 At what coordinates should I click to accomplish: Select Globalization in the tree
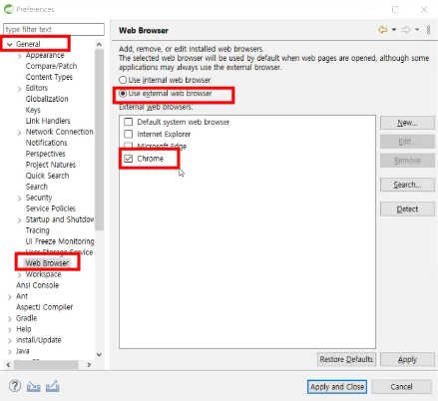coord(47,99)
